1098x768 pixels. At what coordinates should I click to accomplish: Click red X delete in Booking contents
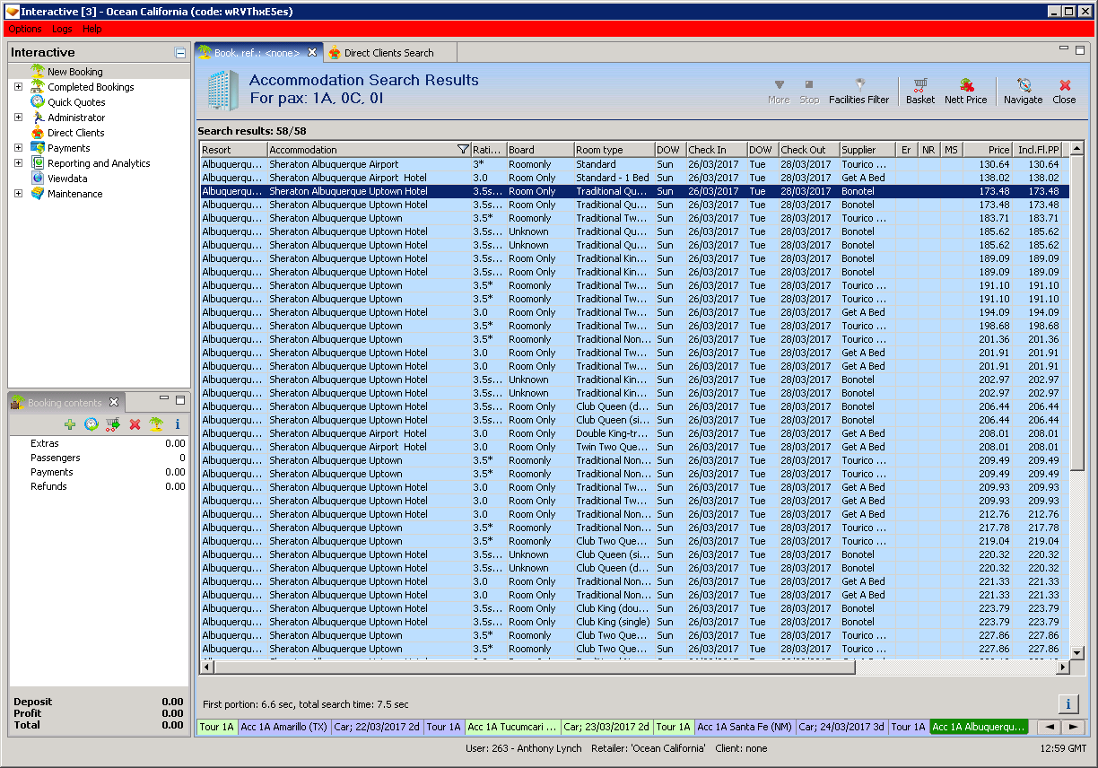(135, 424)
